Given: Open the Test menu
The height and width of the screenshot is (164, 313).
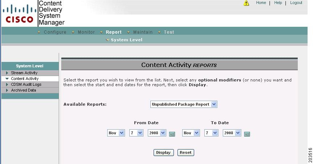Looking at the screenshot, I should pyautogui.click(x=169, y=32).
